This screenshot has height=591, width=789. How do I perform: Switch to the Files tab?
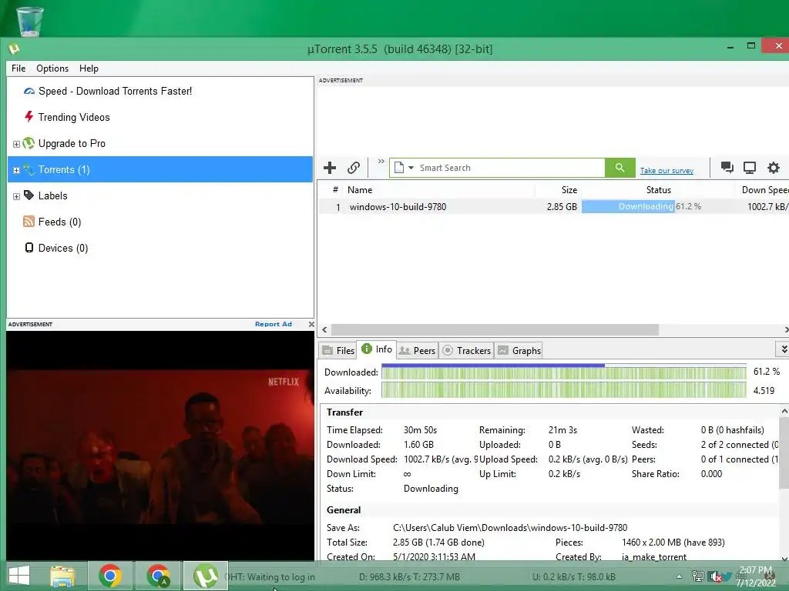pos(339,351)
